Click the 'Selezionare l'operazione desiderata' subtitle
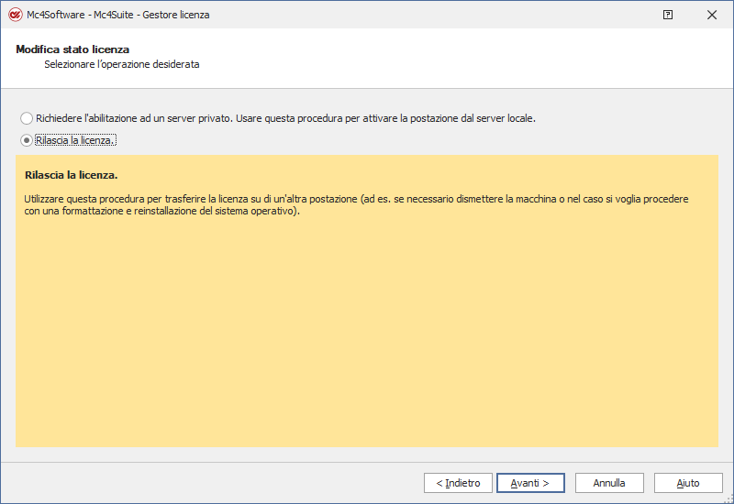Viewport: 734px width, 504px height. (122, 65)
